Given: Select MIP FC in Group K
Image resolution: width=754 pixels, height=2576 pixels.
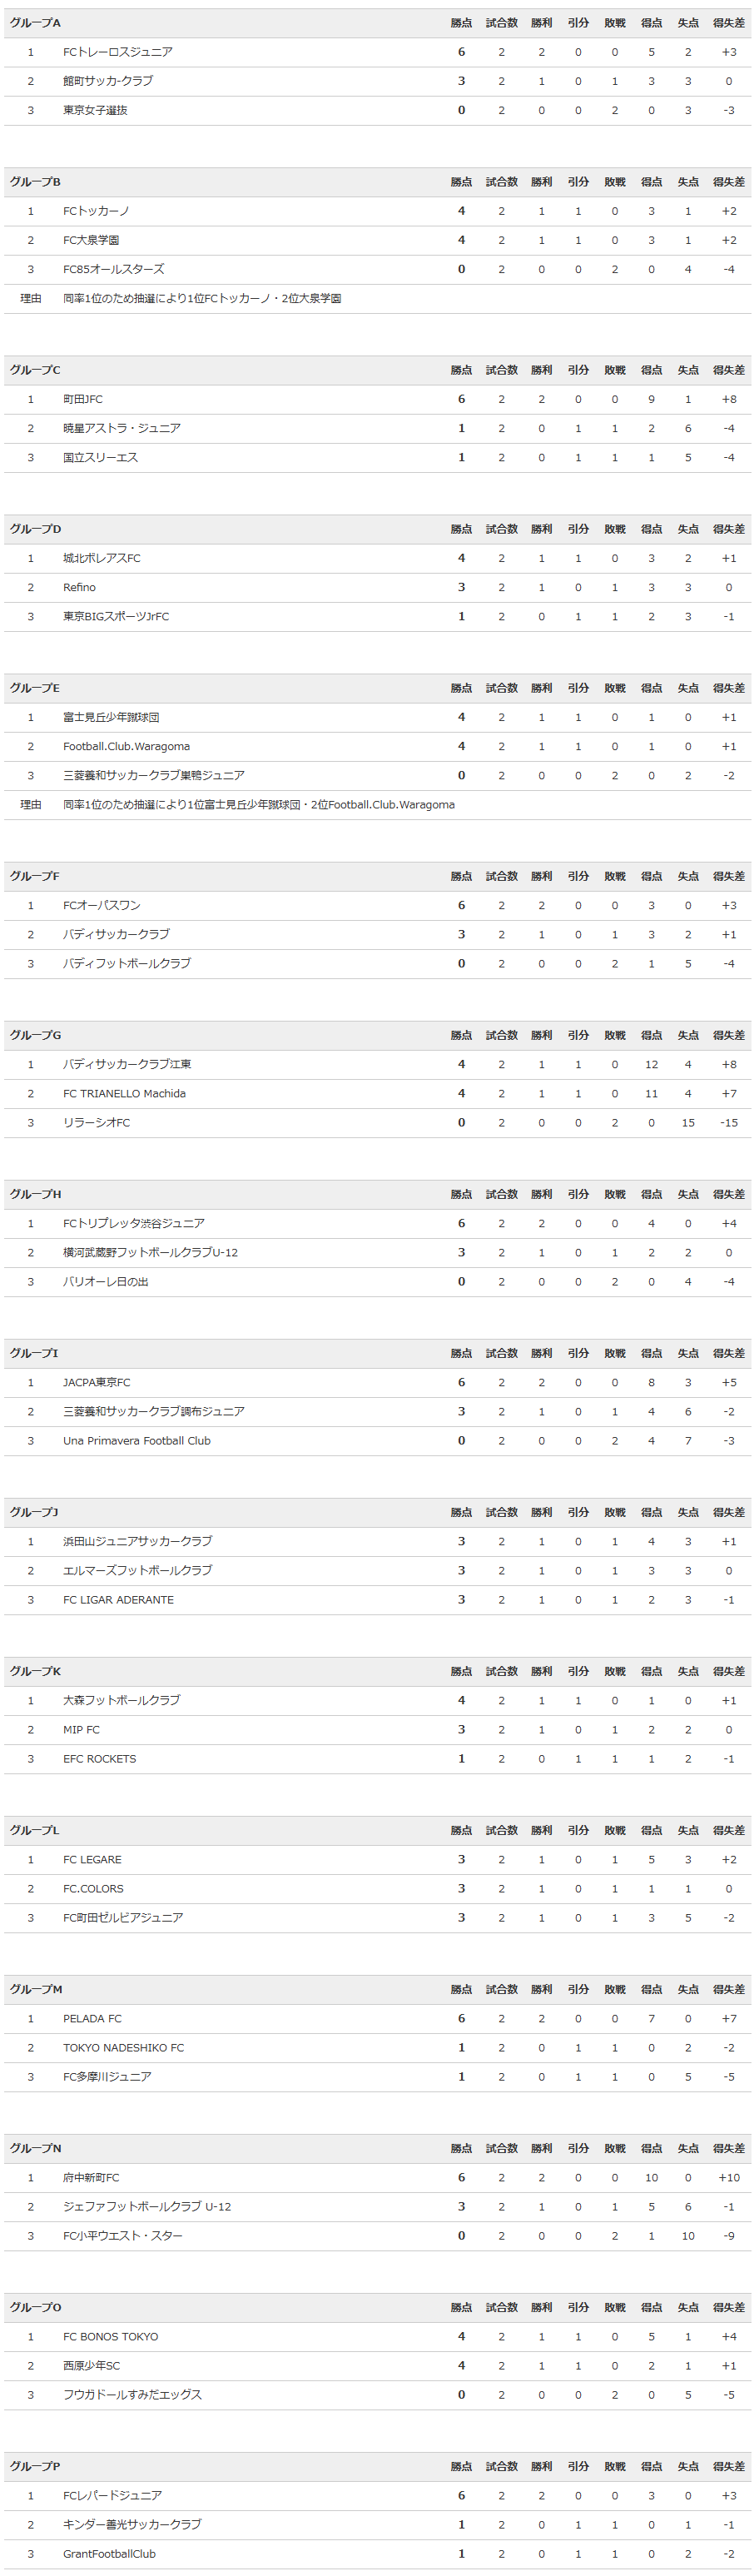Looking at the screenshot, I should (81, 1729).
